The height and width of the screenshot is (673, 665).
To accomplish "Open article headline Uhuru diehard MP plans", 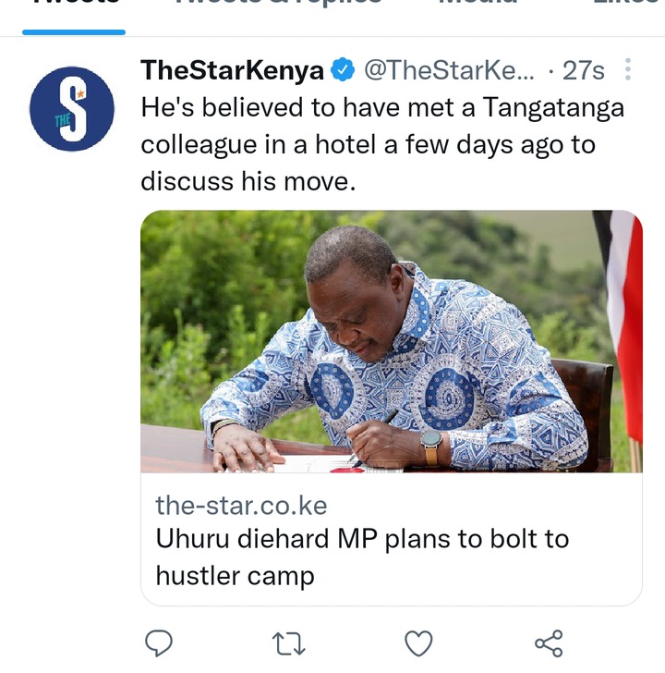I will (x=362, y=557).
